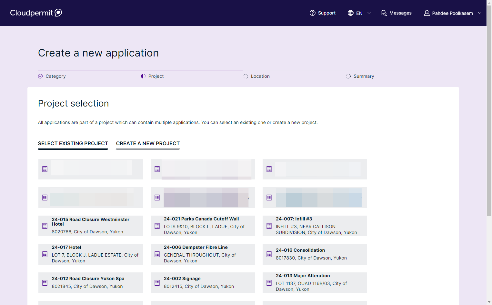Click the Cloudpermit logo
The width and height of the screenshot is (492, 305).
[x=36, y=13]
